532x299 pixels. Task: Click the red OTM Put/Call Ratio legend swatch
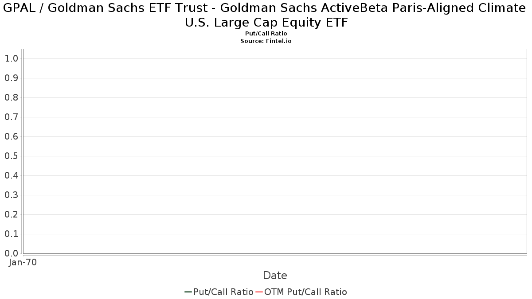pyautogui.click(x=259, y=292)
